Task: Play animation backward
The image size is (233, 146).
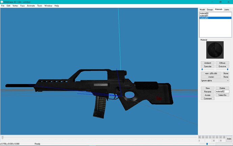Action: (206, 137)
